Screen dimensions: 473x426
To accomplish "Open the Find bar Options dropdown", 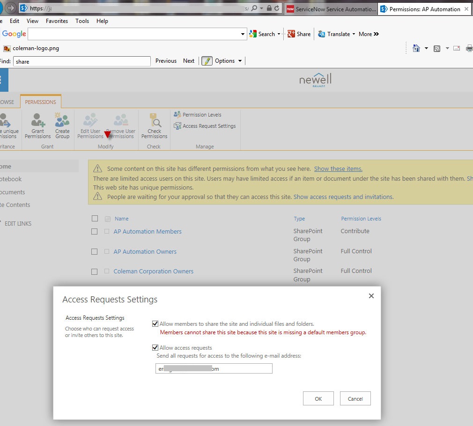I will pyautogui.click(x=229, y=61).
